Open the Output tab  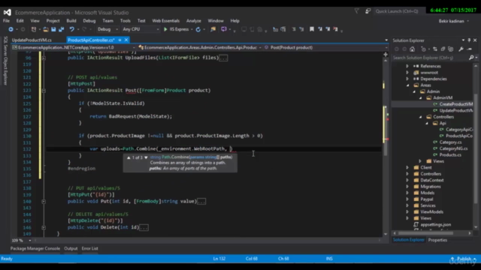point(71,248)
